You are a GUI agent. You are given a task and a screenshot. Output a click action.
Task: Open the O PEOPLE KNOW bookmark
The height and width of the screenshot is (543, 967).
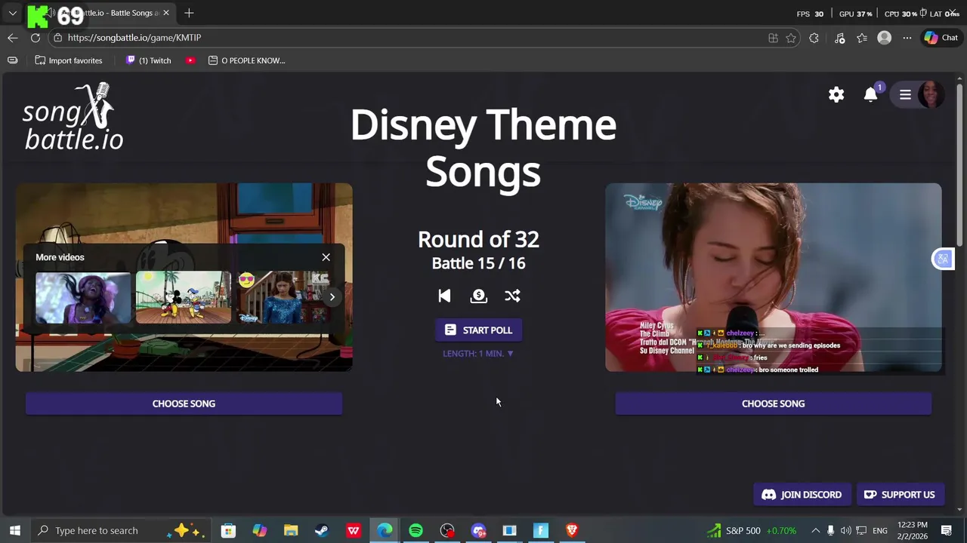246,60
